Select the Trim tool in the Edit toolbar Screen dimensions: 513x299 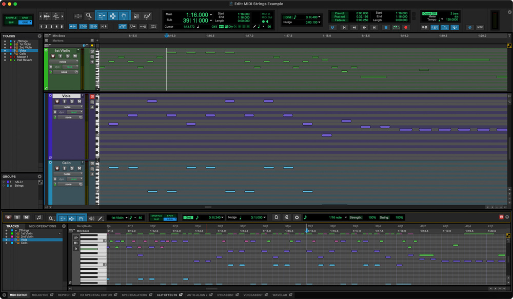pyautogui.click(x=102, y=16)
